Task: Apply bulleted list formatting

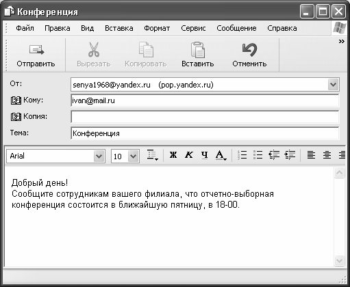Action: (258, 155)
